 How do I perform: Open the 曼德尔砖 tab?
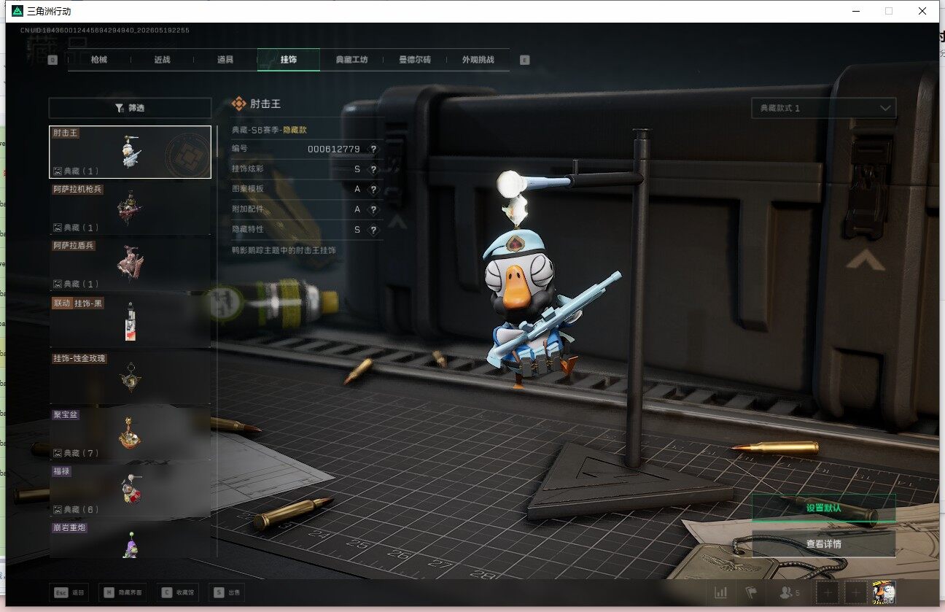(x=416, y=60)
